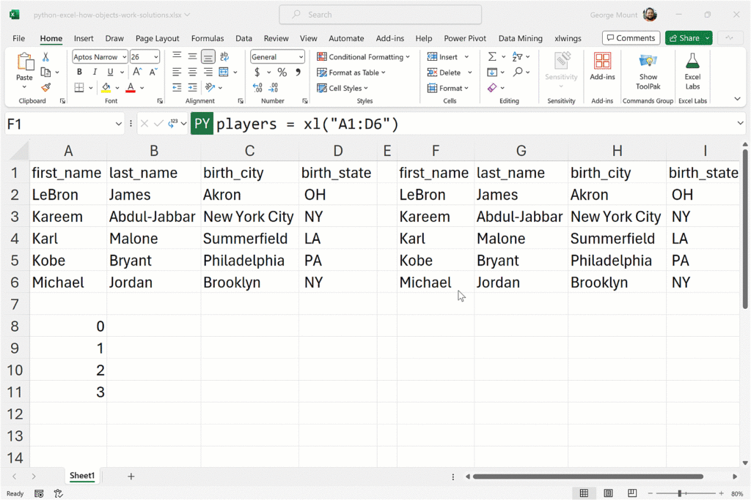Open the Formulas ribbon tab
751x500 pixels.
pyautogui.click(x=208, y=38)
